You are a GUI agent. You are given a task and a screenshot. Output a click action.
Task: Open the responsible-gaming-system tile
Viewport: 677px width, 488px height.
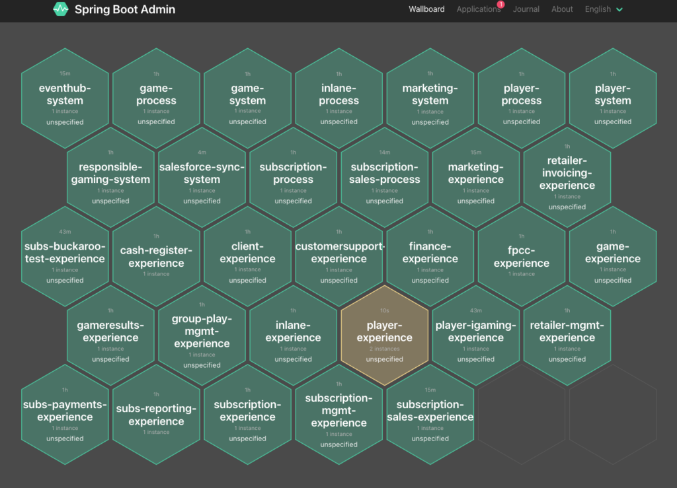click(110, 177)
